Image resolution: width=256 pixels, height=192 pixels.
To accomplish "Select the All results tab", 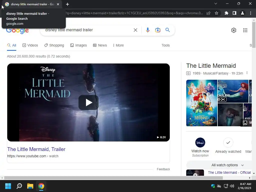I will click(11, 45).
